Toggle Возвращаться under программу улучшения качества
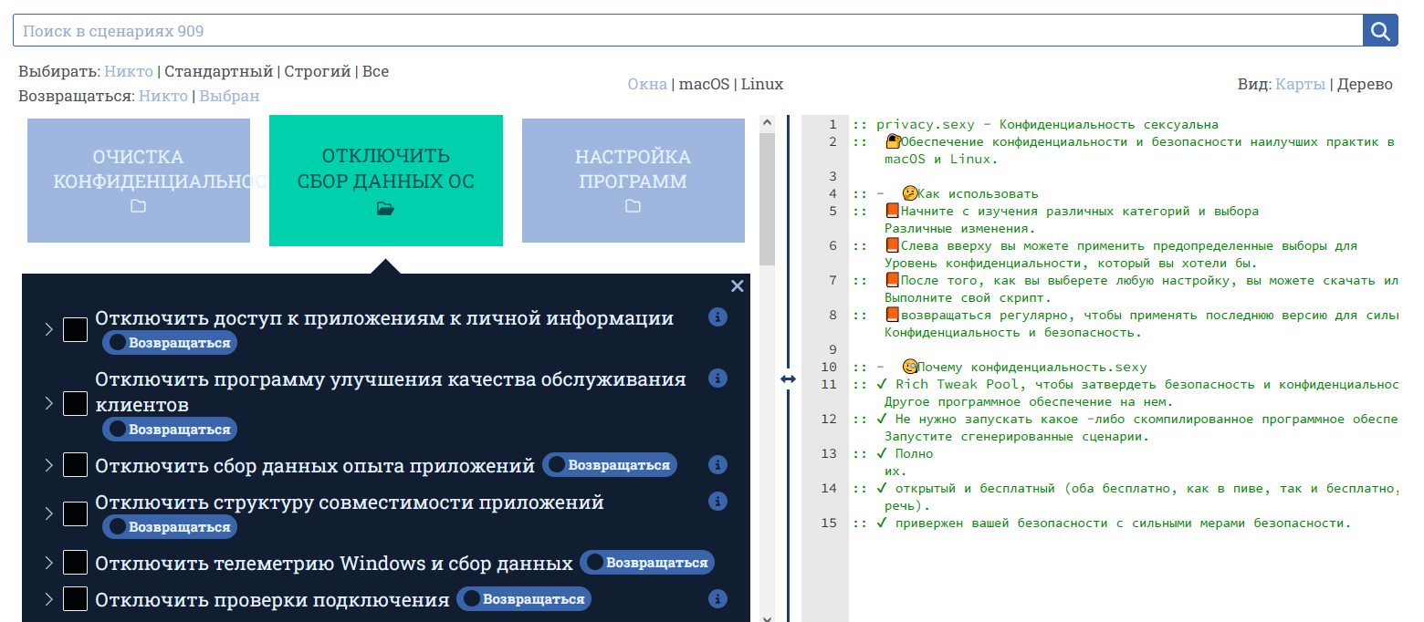Screen dimensions: 1424x622 pos(170,429)
